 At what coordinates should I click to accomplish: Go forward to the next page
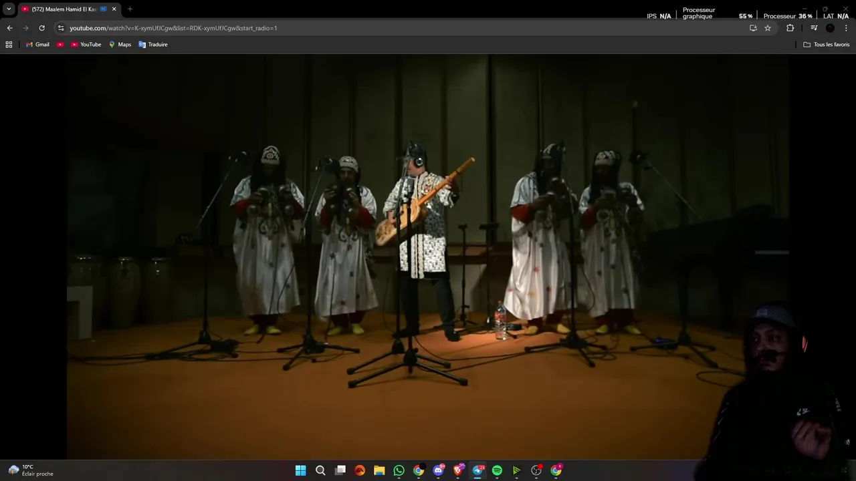point(25,28)
